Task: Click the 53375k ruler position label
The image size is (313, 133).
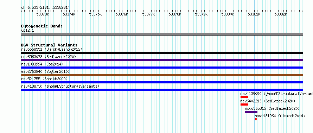Action: 95,14
